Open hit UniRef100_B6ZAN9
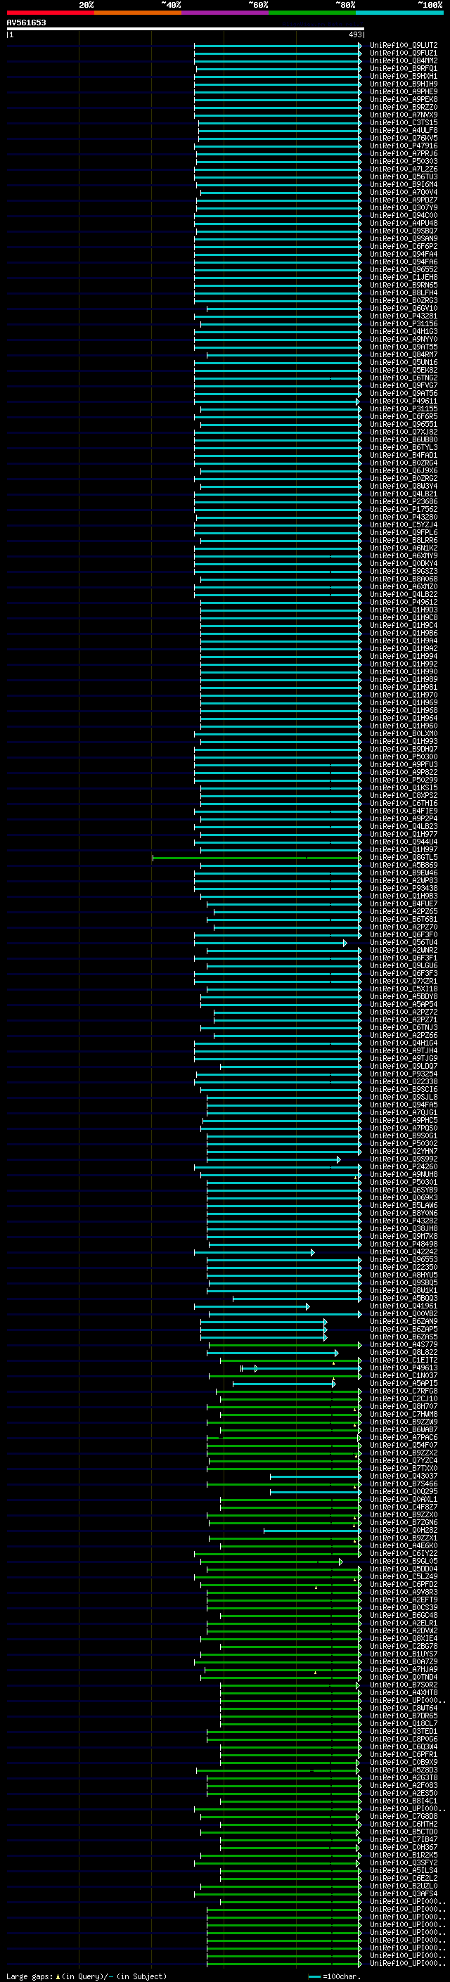The width and height of the screenshot is (450, 1982). click(404, 1321)
